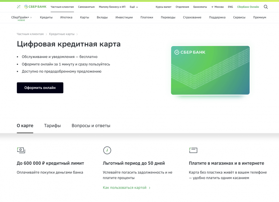Expand the Ещё dropdown menu

click(134, 7)
